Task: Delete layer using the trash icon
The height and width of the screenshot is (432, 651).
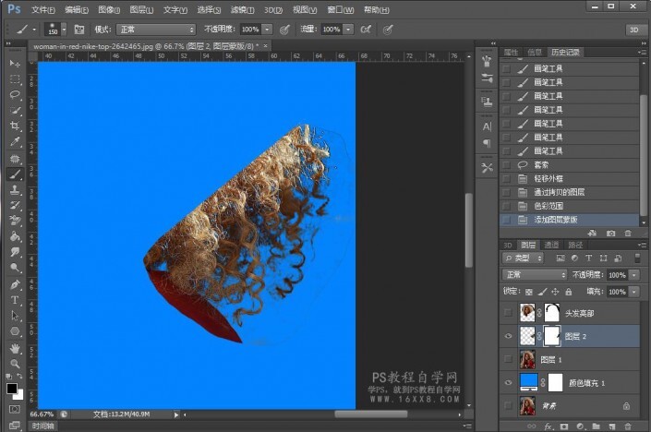Action: 627,426
